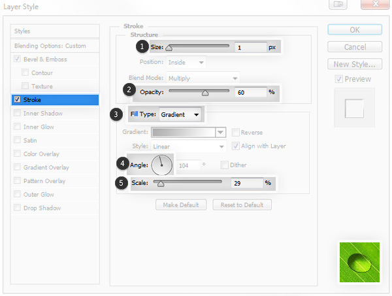
Task: Click the green leaf water drop thumbnail
Action: (359, 262)
